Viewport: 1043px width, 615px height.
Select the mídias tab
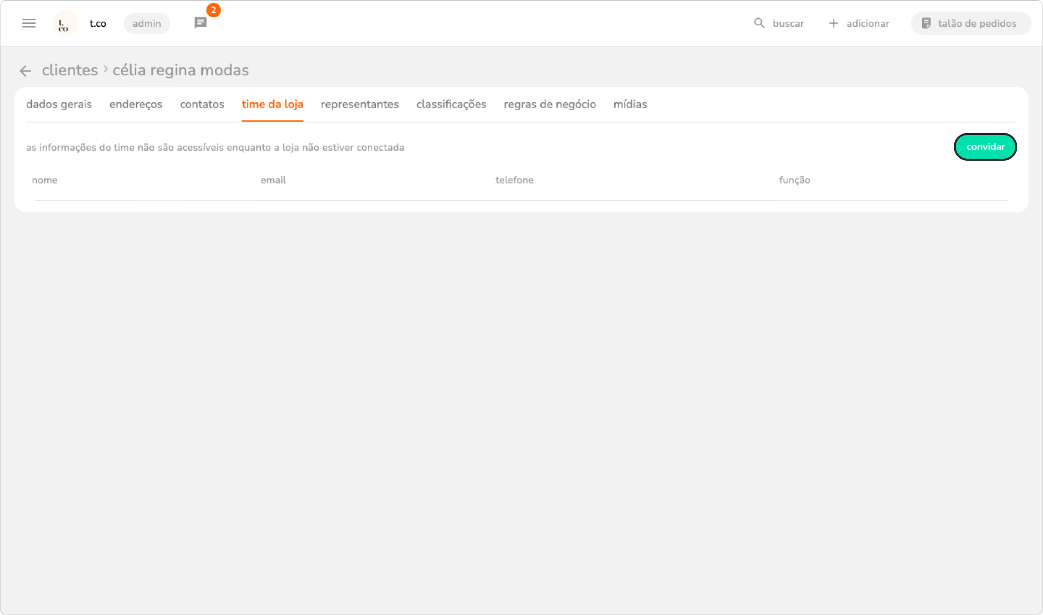(630, 104)
